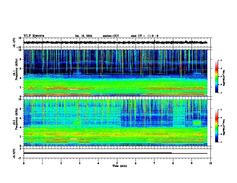Click inside the ch.2 spectrogram plot
Screen dimensions: 237x183
point(116,123)
